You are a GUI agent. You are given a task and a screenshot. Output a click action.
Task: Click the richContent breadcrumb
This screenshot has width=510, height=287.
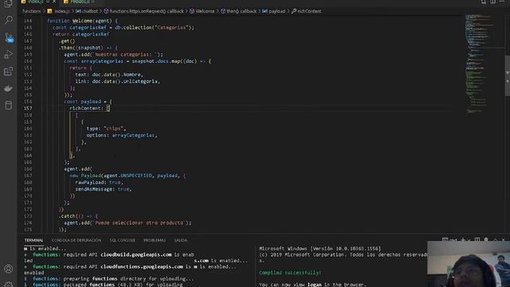[x=306, y=11]
